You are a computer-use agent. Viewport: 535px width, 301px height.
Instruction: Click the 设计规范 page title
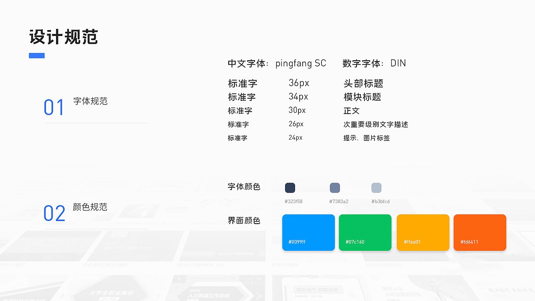[64, 37]
